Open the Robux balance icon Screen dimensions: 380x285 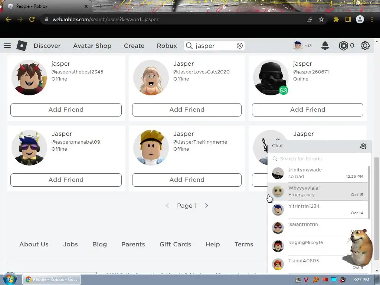343,46
